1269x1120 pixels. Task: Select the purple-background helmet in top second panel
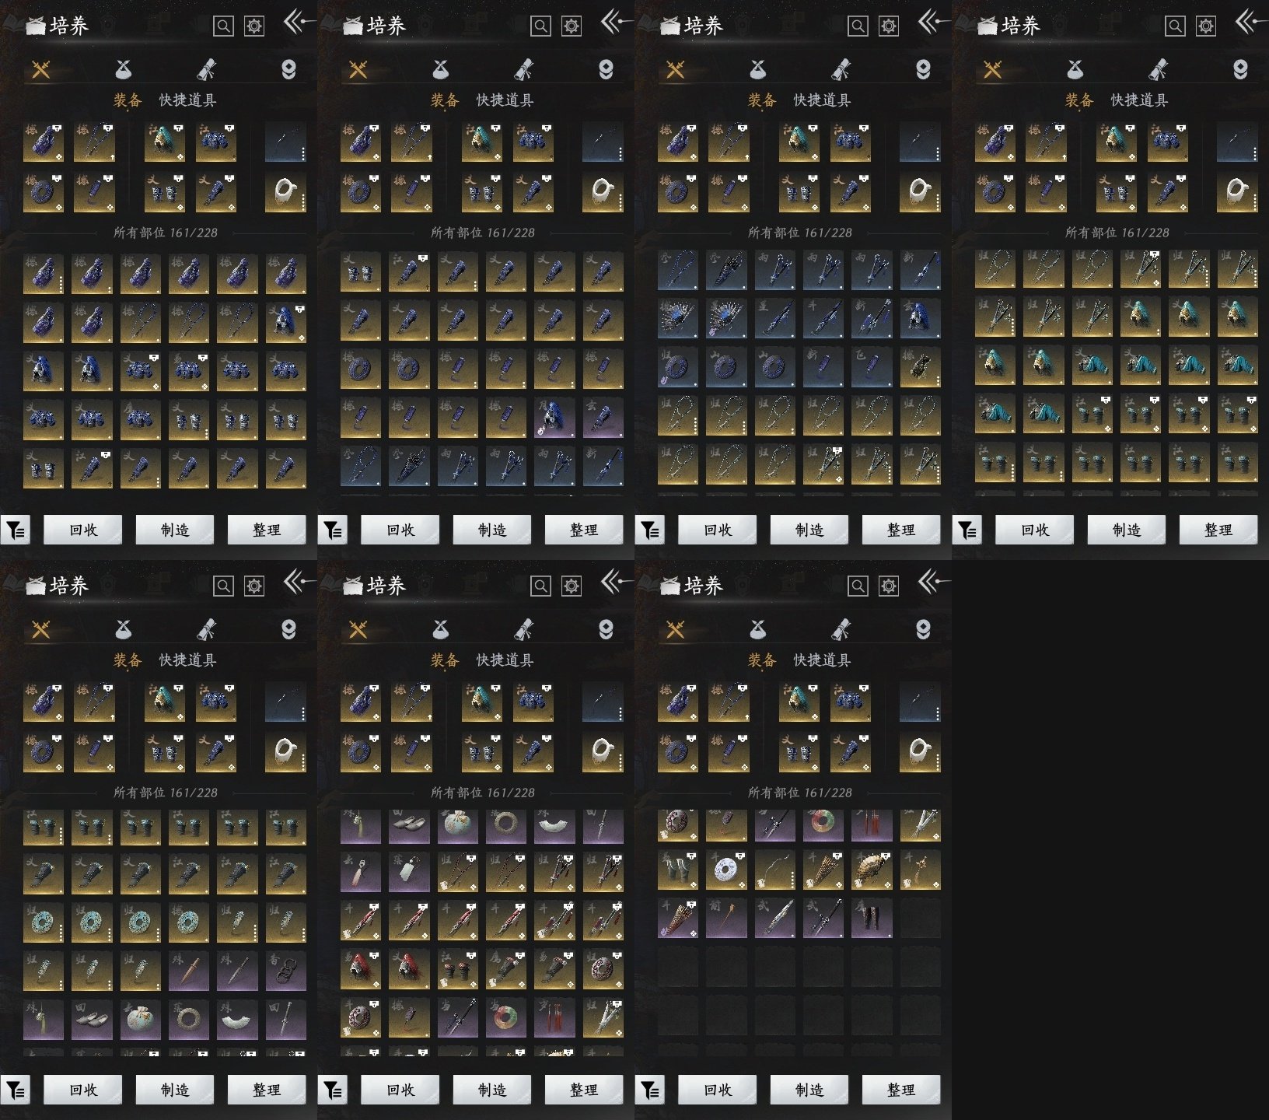(554, 418)
